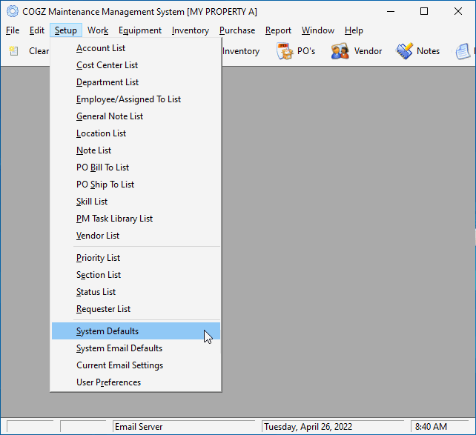This screenshot has width=476, height=435.
Task: Close the open Setup menu
Action: pyautogui.click(x=66, y=30)
